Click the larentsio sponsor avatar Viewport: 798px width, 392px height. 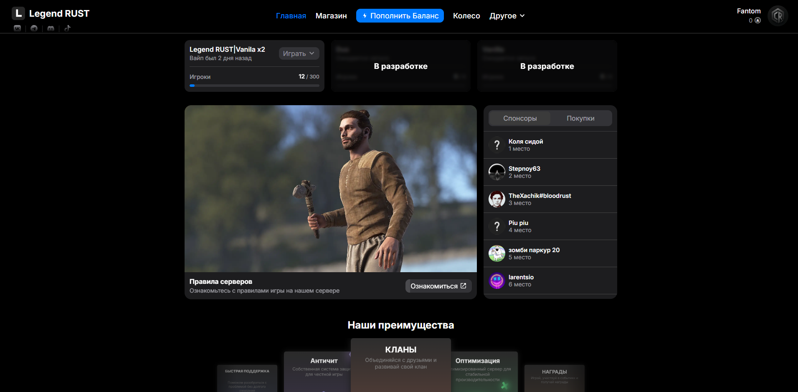(497, 281)
